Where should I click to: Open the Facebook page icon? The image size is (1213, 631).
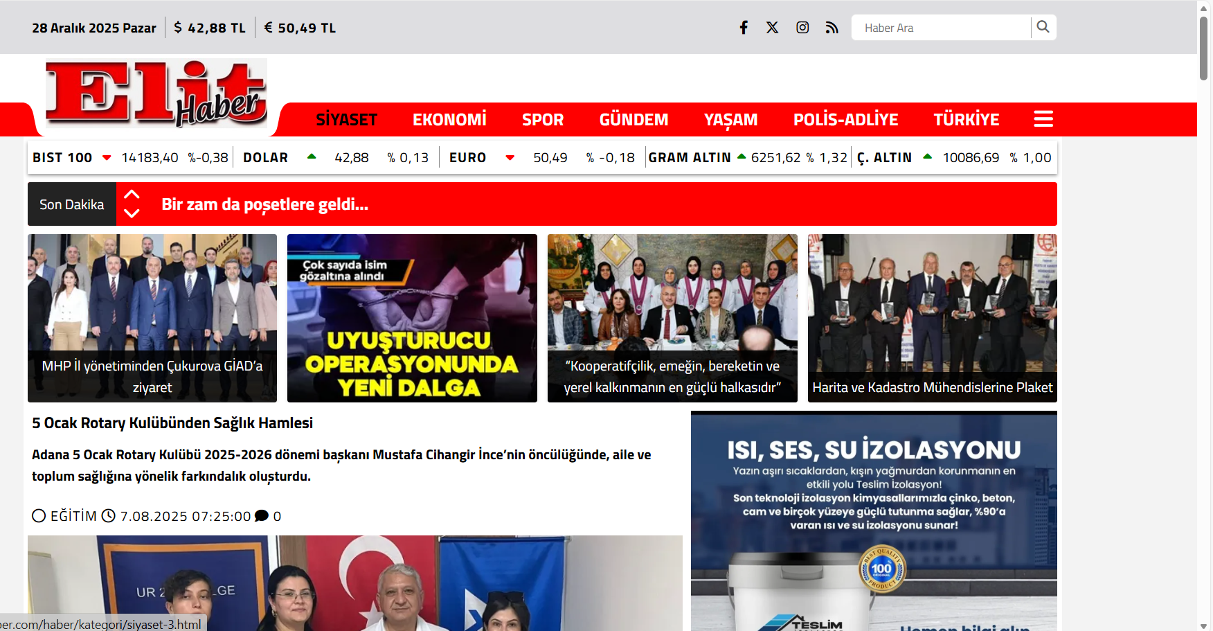point(744,28)
